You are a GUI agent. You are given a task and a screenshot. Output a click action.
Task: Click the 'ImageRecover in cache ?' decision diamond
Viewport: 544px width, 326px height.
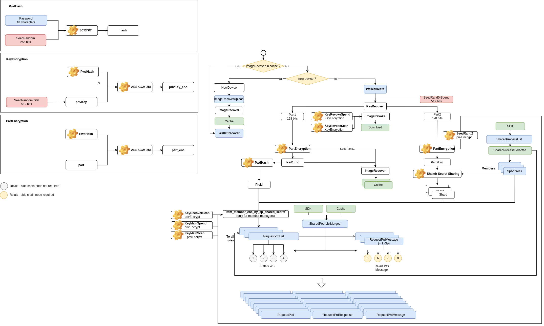click(x=263, y=66)
